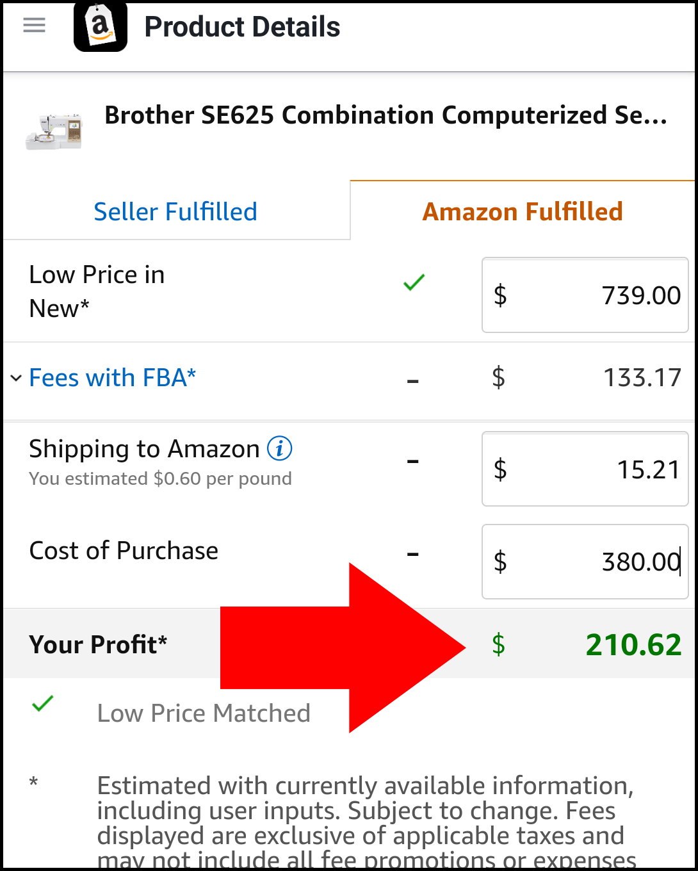The image size is (698, 871).
Task: Click estimated $0.60 per pound text
Action: (x=160, y=478)
